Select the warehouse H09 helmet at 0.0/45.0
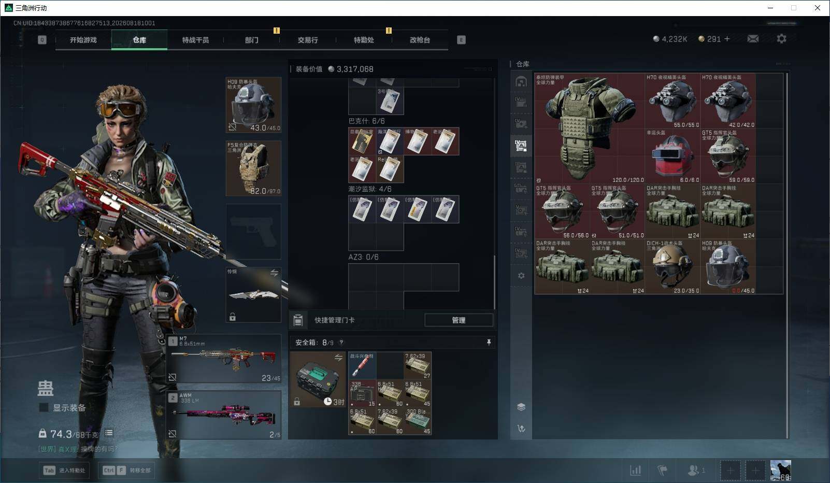 728,267
